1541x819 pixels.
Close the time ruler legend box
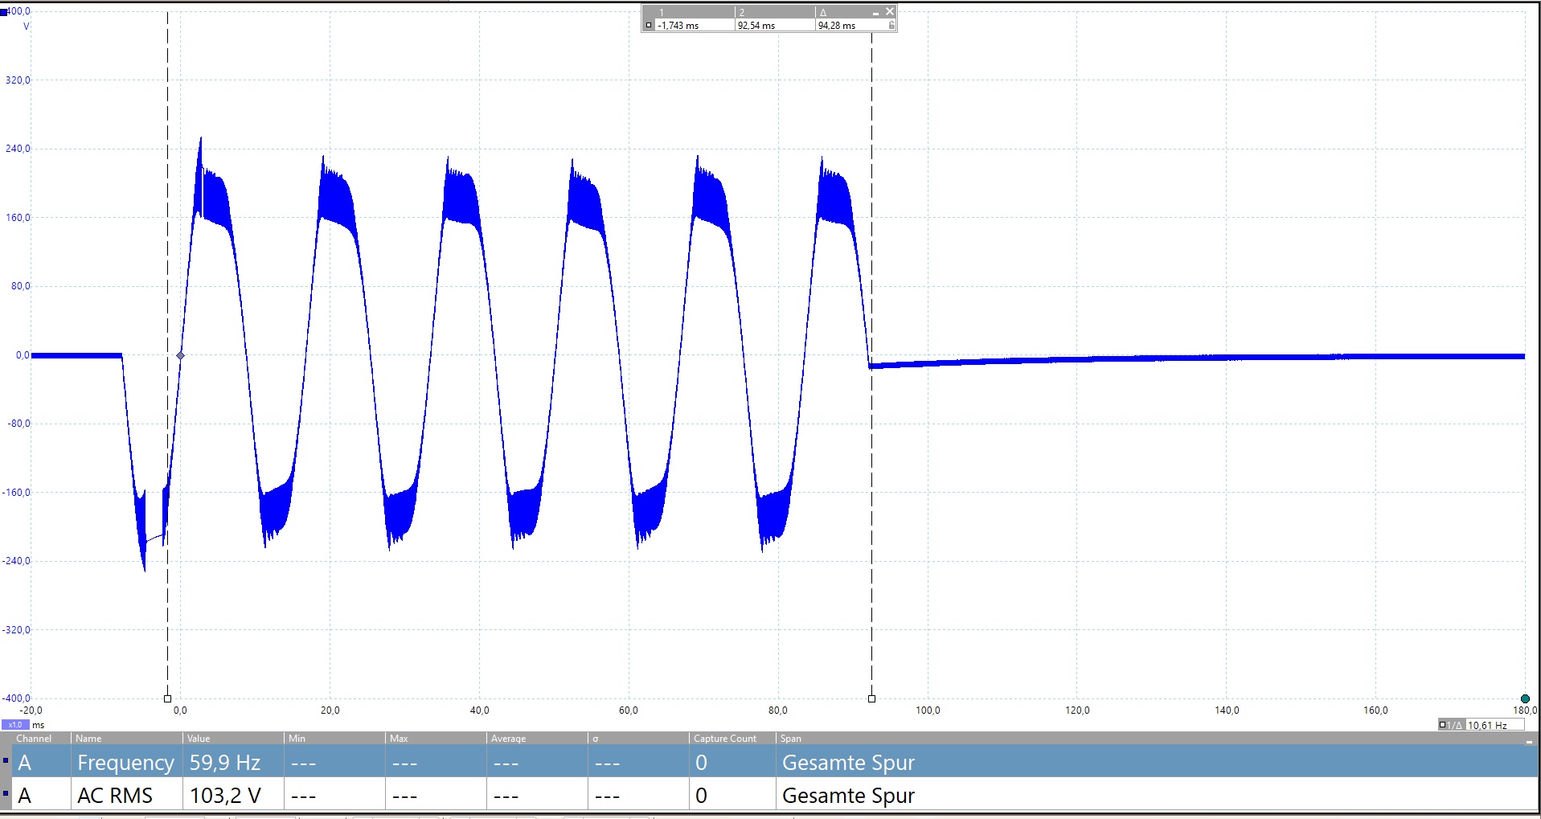click(889, 11)
